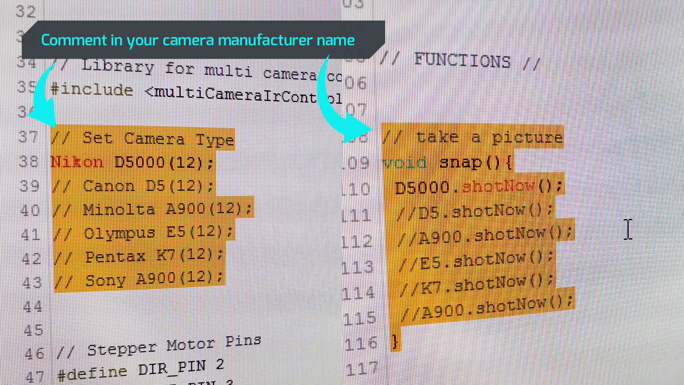Select the "void" keyword
Image resolution: width=684 pixels, height=385 pixels.
pyautogui.click(x=405, y=163)
